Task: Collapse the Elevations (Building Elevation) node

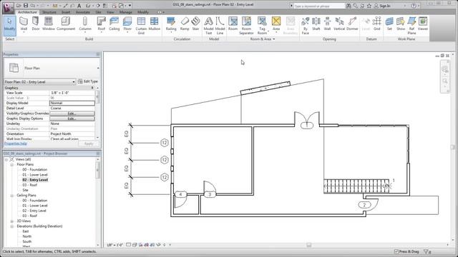Action: click(12, 226)
